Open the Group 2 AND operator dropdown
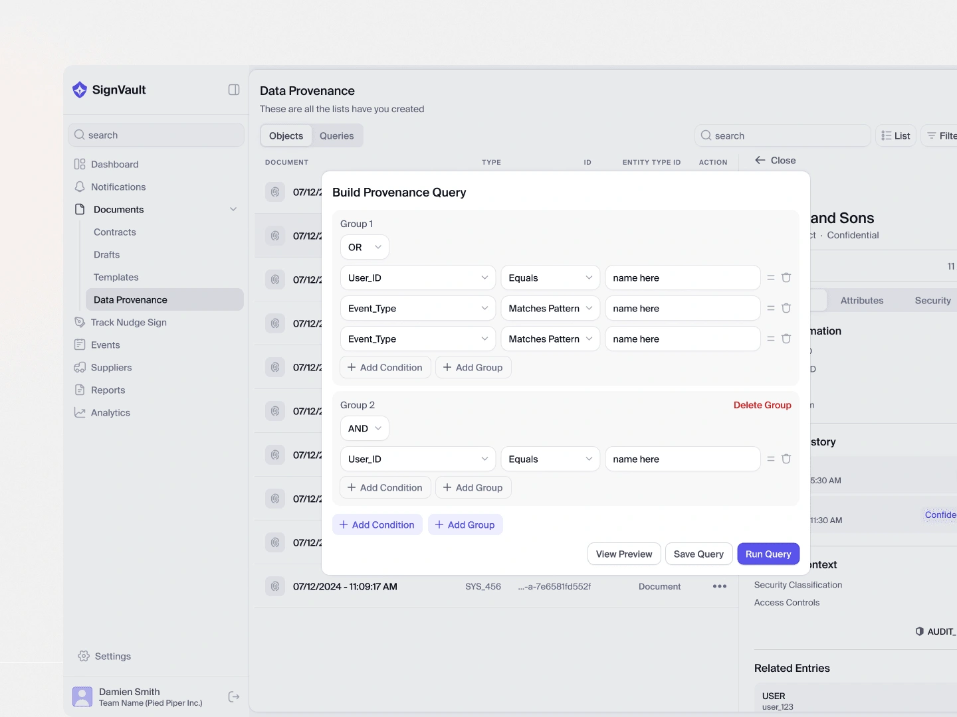957x717 pixels. (x=364, y=428)
